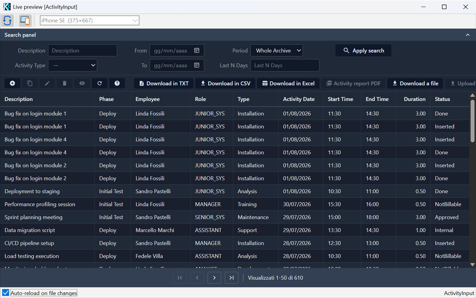476x298 pixels.
Task: Click Apply search button
Action: tap(363, 51)
